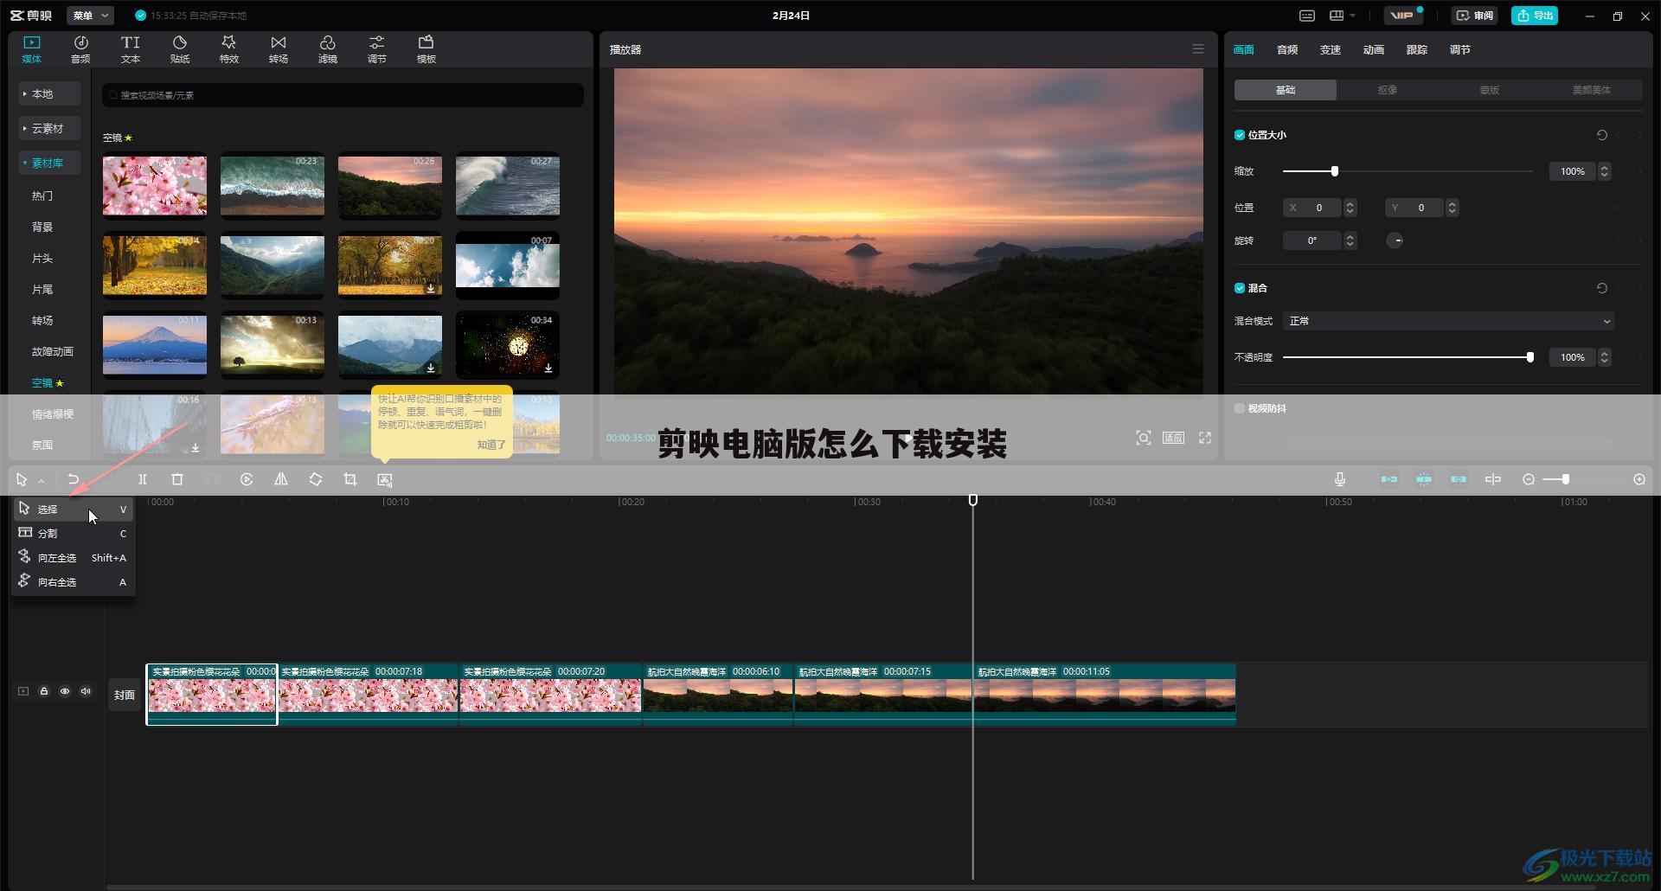Screen dimensions: 1661x891
Task: Mute the main track audio
Action: (x=86, y=691)
